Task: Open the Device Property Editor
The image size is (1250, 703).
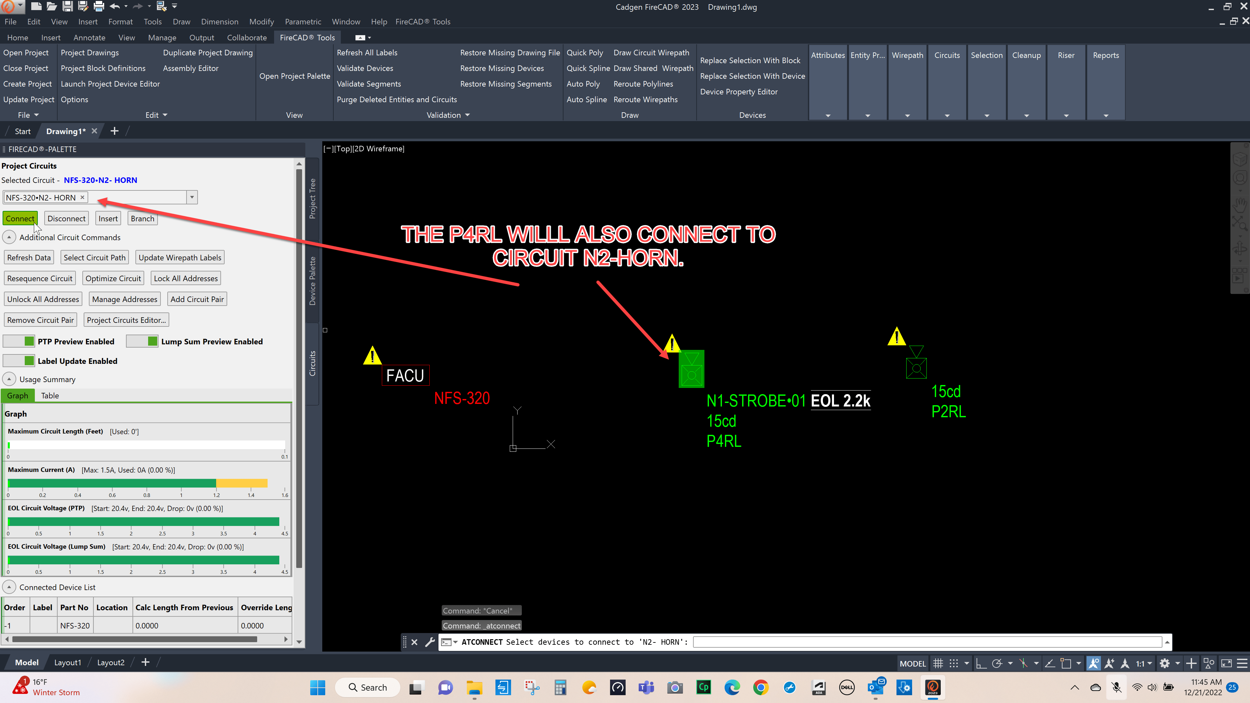Action: point(739,92)
